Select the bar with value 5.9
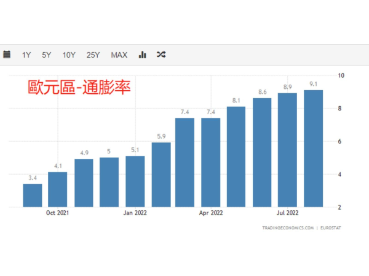This screenshot has height=276, width=369. (x=161, y=175)
